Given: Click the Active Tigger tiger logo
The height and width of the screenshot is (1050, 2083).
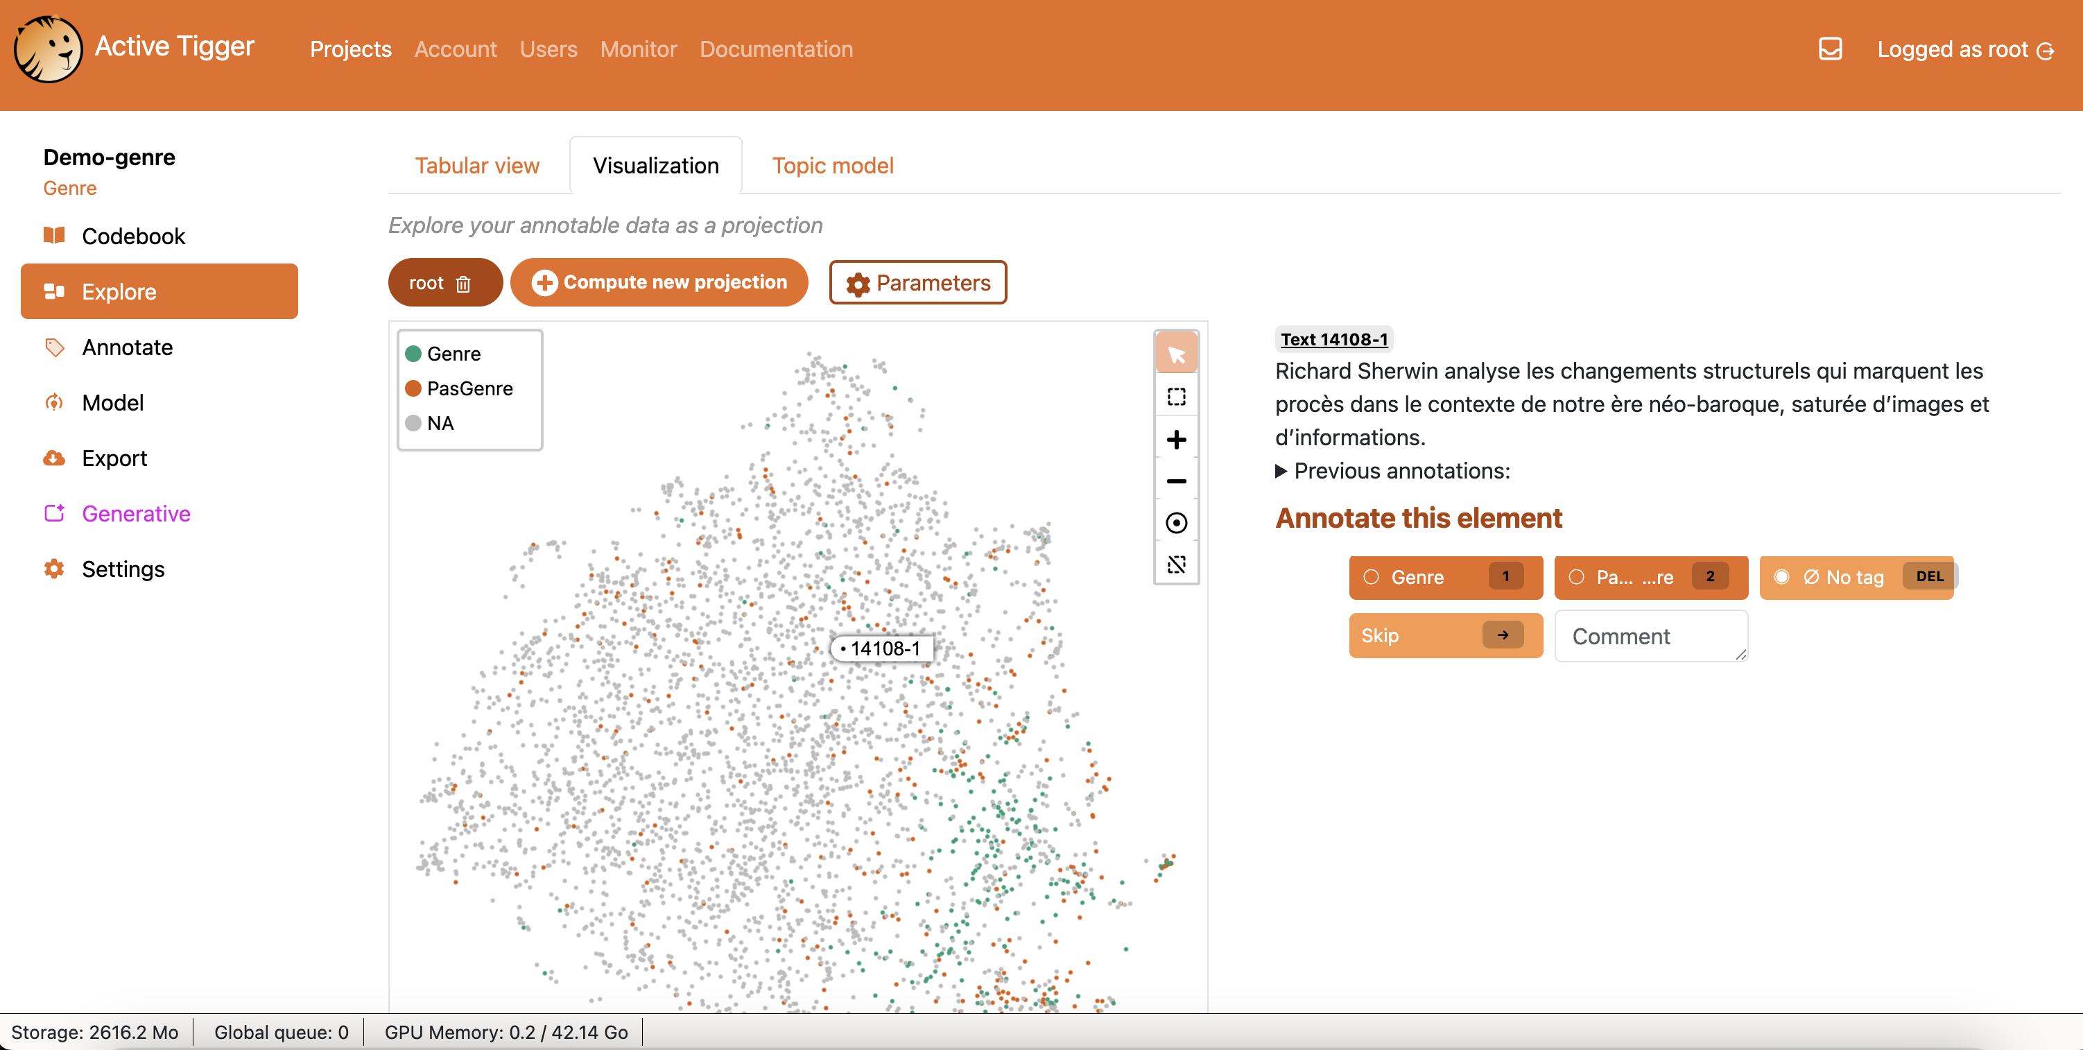Looking at the screenshot, I should 48,49.
